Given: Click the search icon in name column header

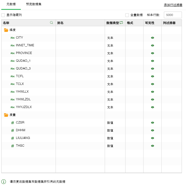Looking at the screenshot, I should (51, 23).
